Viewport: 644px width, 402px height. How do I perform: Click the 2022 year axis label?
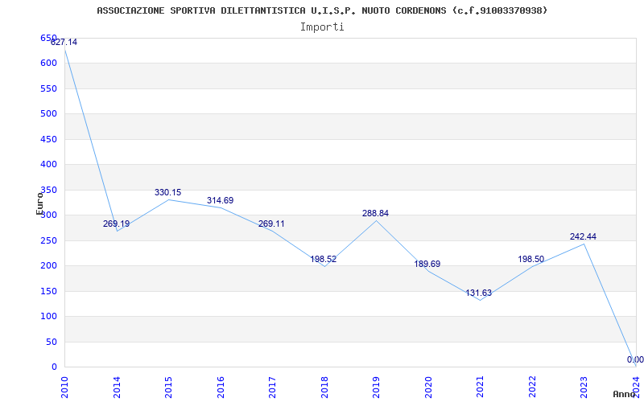click(532, 387)
